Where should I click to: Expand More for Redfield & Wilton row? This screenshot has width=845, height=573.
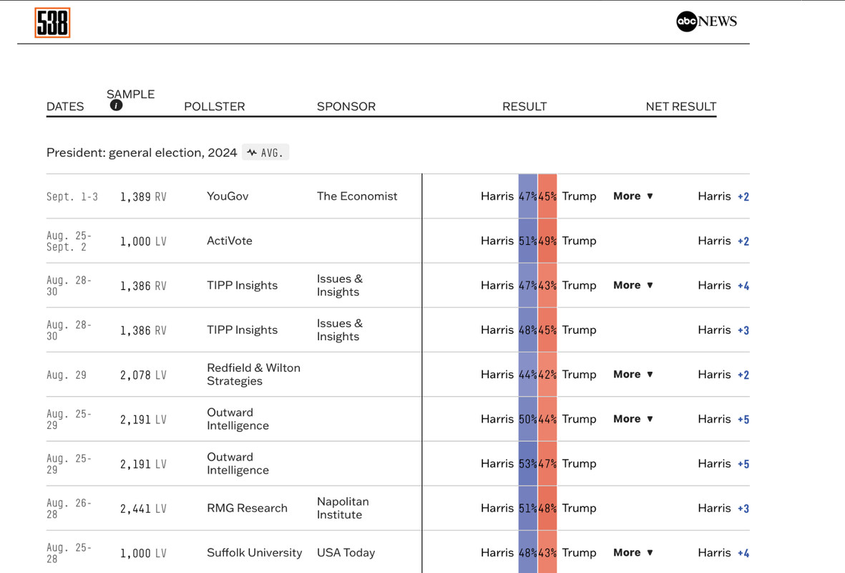click(x=633, y=375)
